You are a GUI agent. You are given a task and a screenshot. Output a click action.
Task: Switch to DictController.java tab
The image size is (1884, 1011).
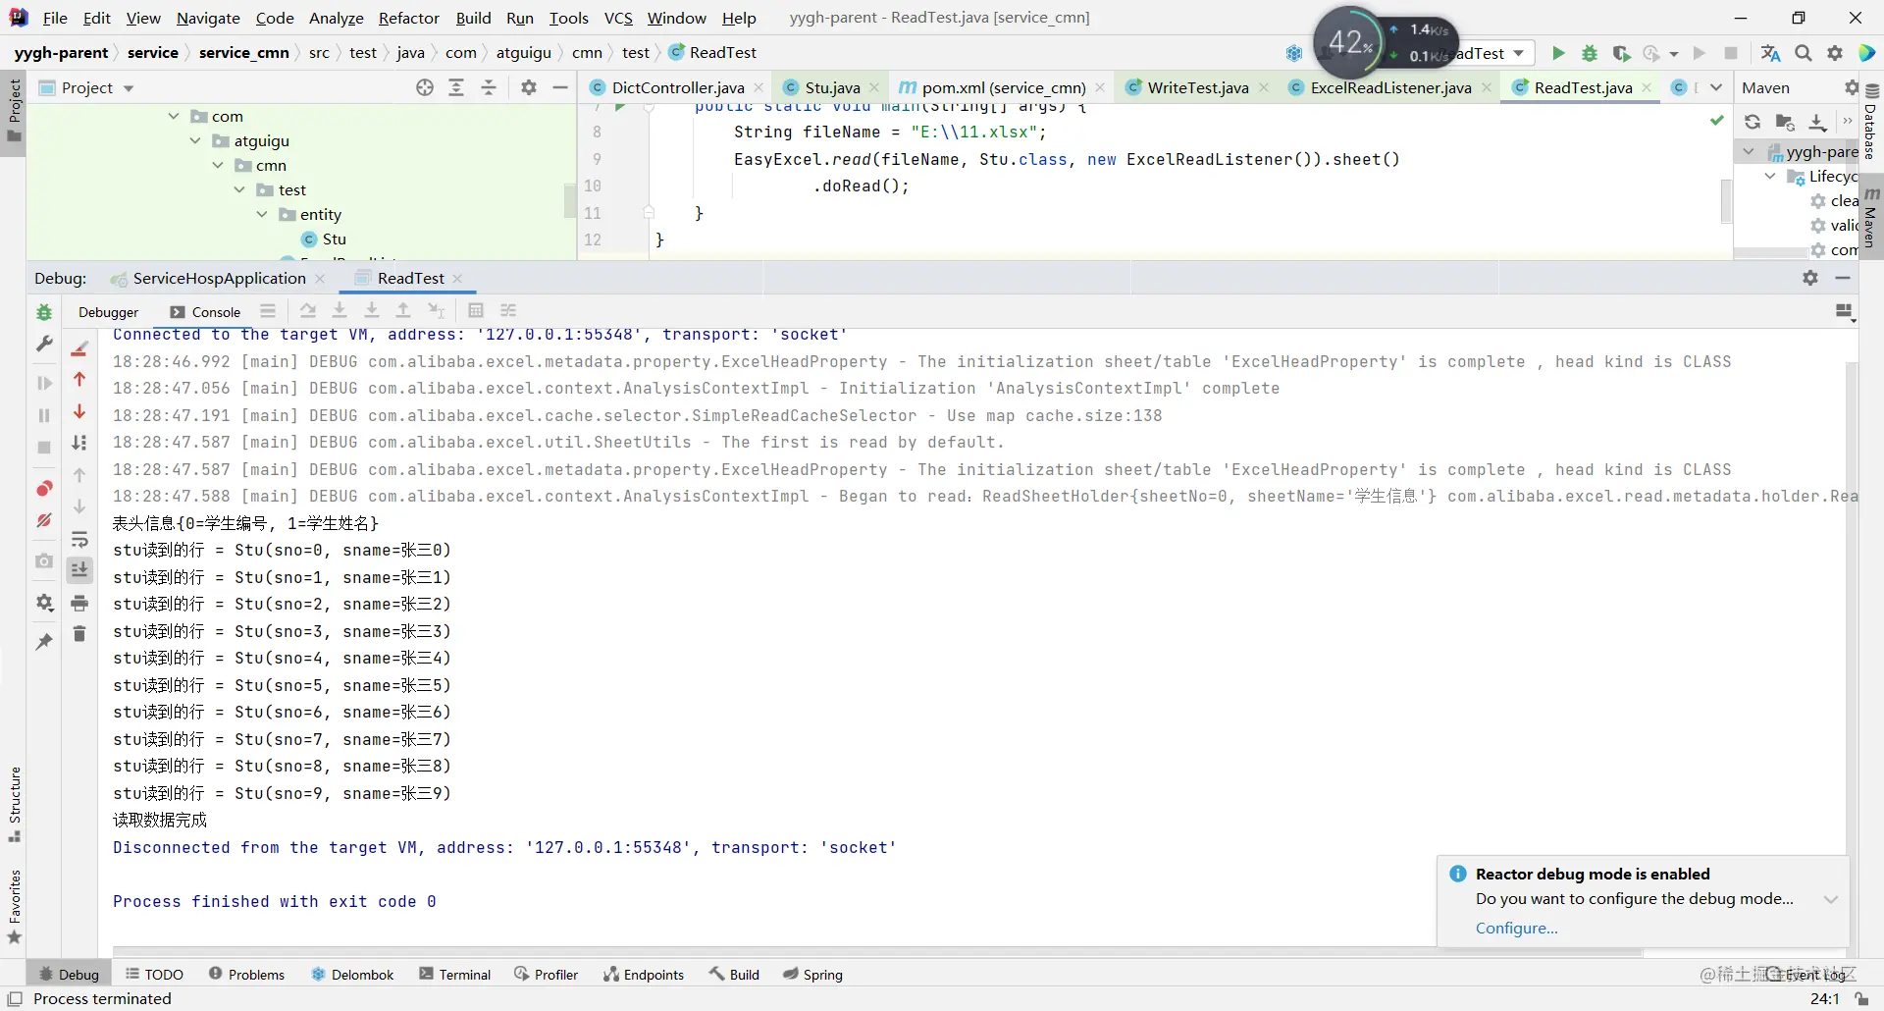click(677, 87)
